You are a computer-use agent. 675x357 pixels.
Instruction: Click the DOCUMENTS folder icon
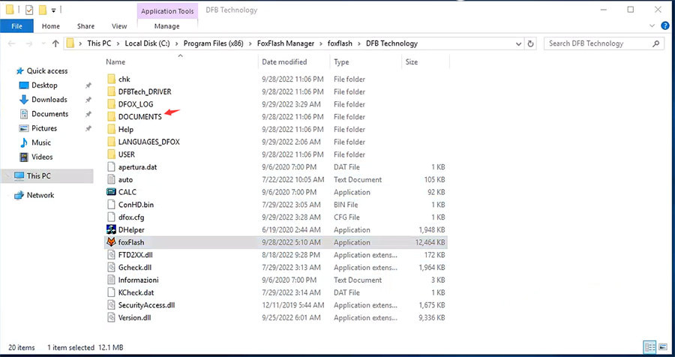click(x=111, y=117)
